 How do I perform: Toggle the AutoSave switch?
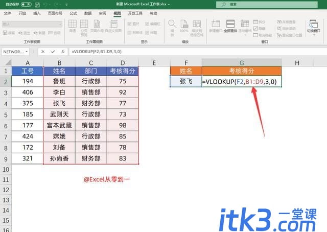pos(26,5)
